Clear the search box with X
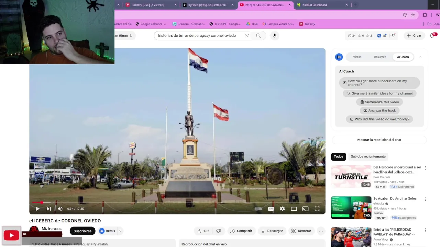The image size is (440, 247). coord(247,36)
